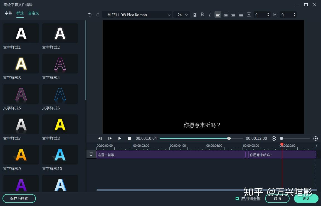This screenshot has height=206, width=321.
Task: Apply 文字样式10 blue preset
Action: click(60, 154)
